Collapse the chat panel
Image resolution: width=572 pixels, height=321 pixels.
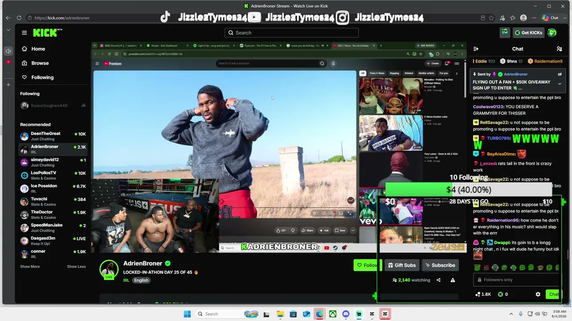point(476,49)
